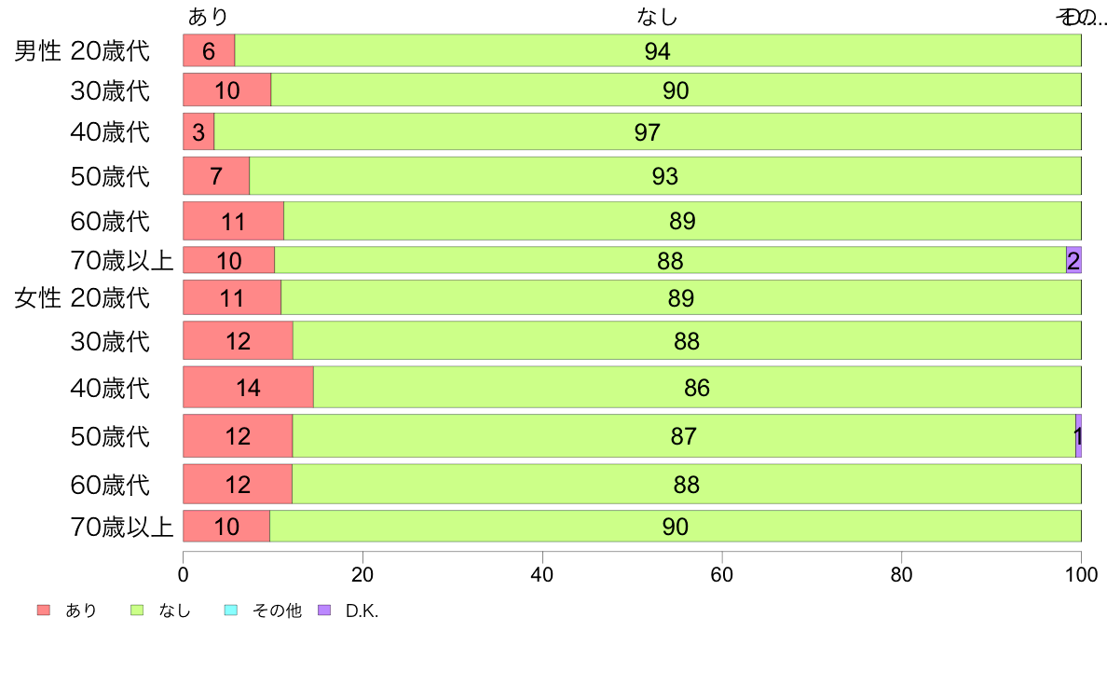
Task: Select the D.K. legend label
Action: tap(362, 611)
